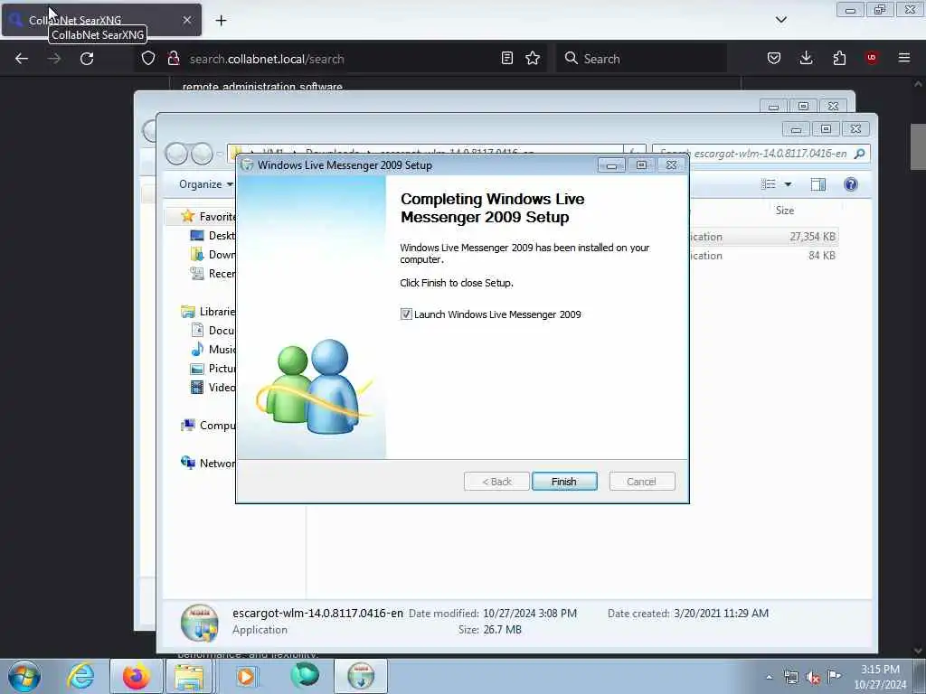926x694 pixels.
Task: Open Explorer change view dropdown arrow
Action: click(788, 184)
